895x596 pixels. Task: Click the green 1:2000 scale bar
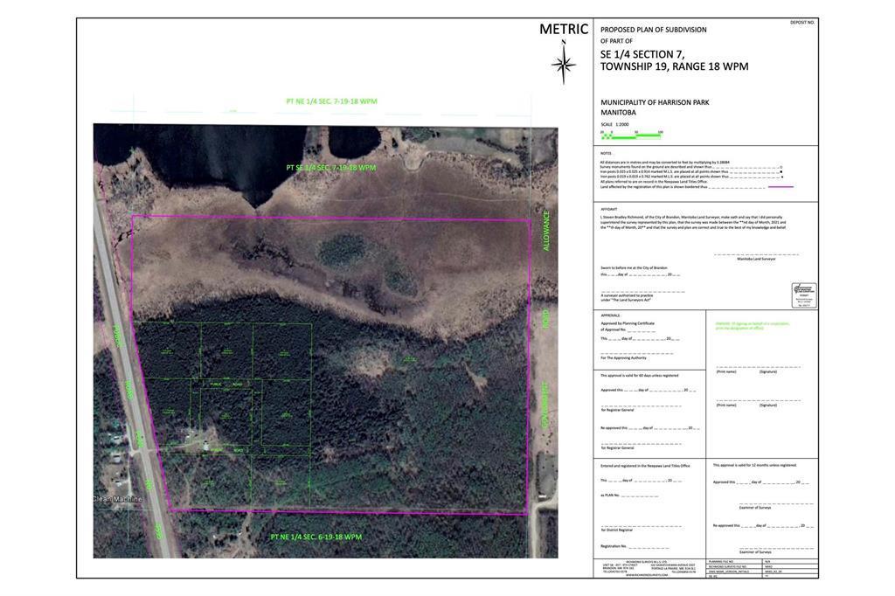(629, 135)
